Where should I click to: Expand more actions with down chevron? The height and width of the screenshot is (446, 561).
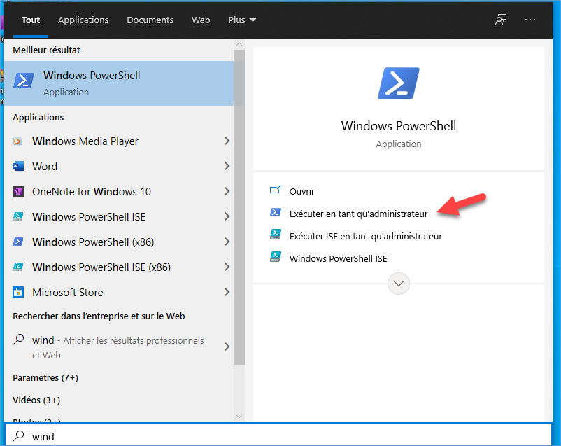pyautogui.click(x=399, y=284)
